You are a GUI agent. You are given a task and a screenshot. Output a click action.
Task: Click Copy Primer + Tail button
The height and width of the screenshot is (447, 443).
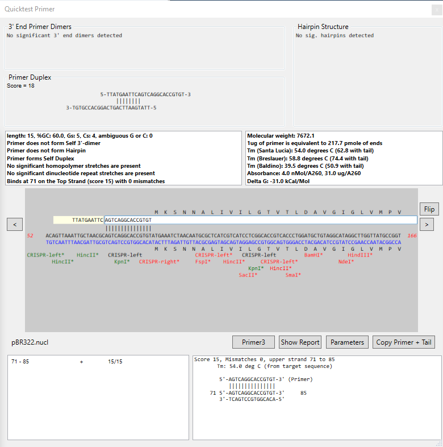coord(404,342)
